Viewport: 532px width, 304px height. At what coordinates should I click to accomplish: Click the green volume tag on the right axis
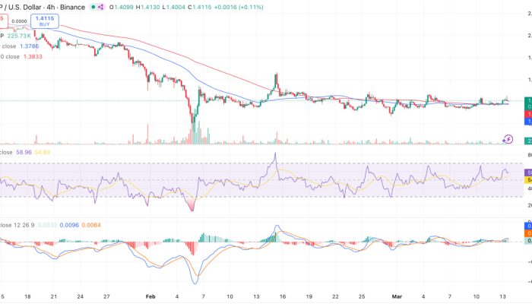(x=528, y=141)
